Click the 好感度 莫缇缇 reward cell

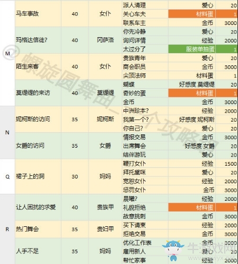click(x=192, y=84)
